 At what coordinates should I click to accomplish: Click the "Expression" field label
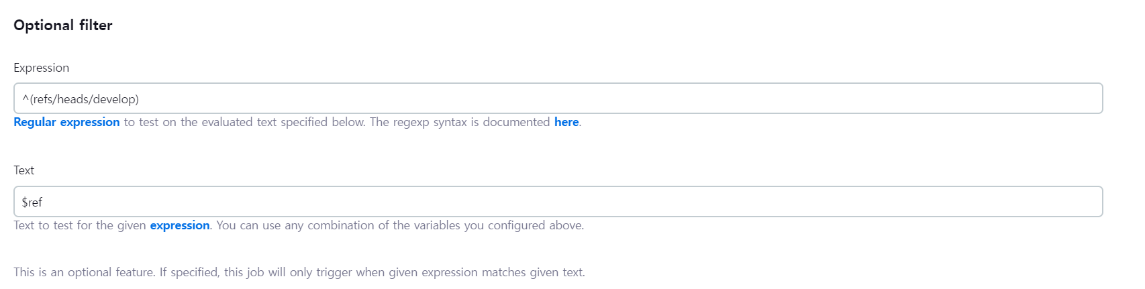click(41, 68)
